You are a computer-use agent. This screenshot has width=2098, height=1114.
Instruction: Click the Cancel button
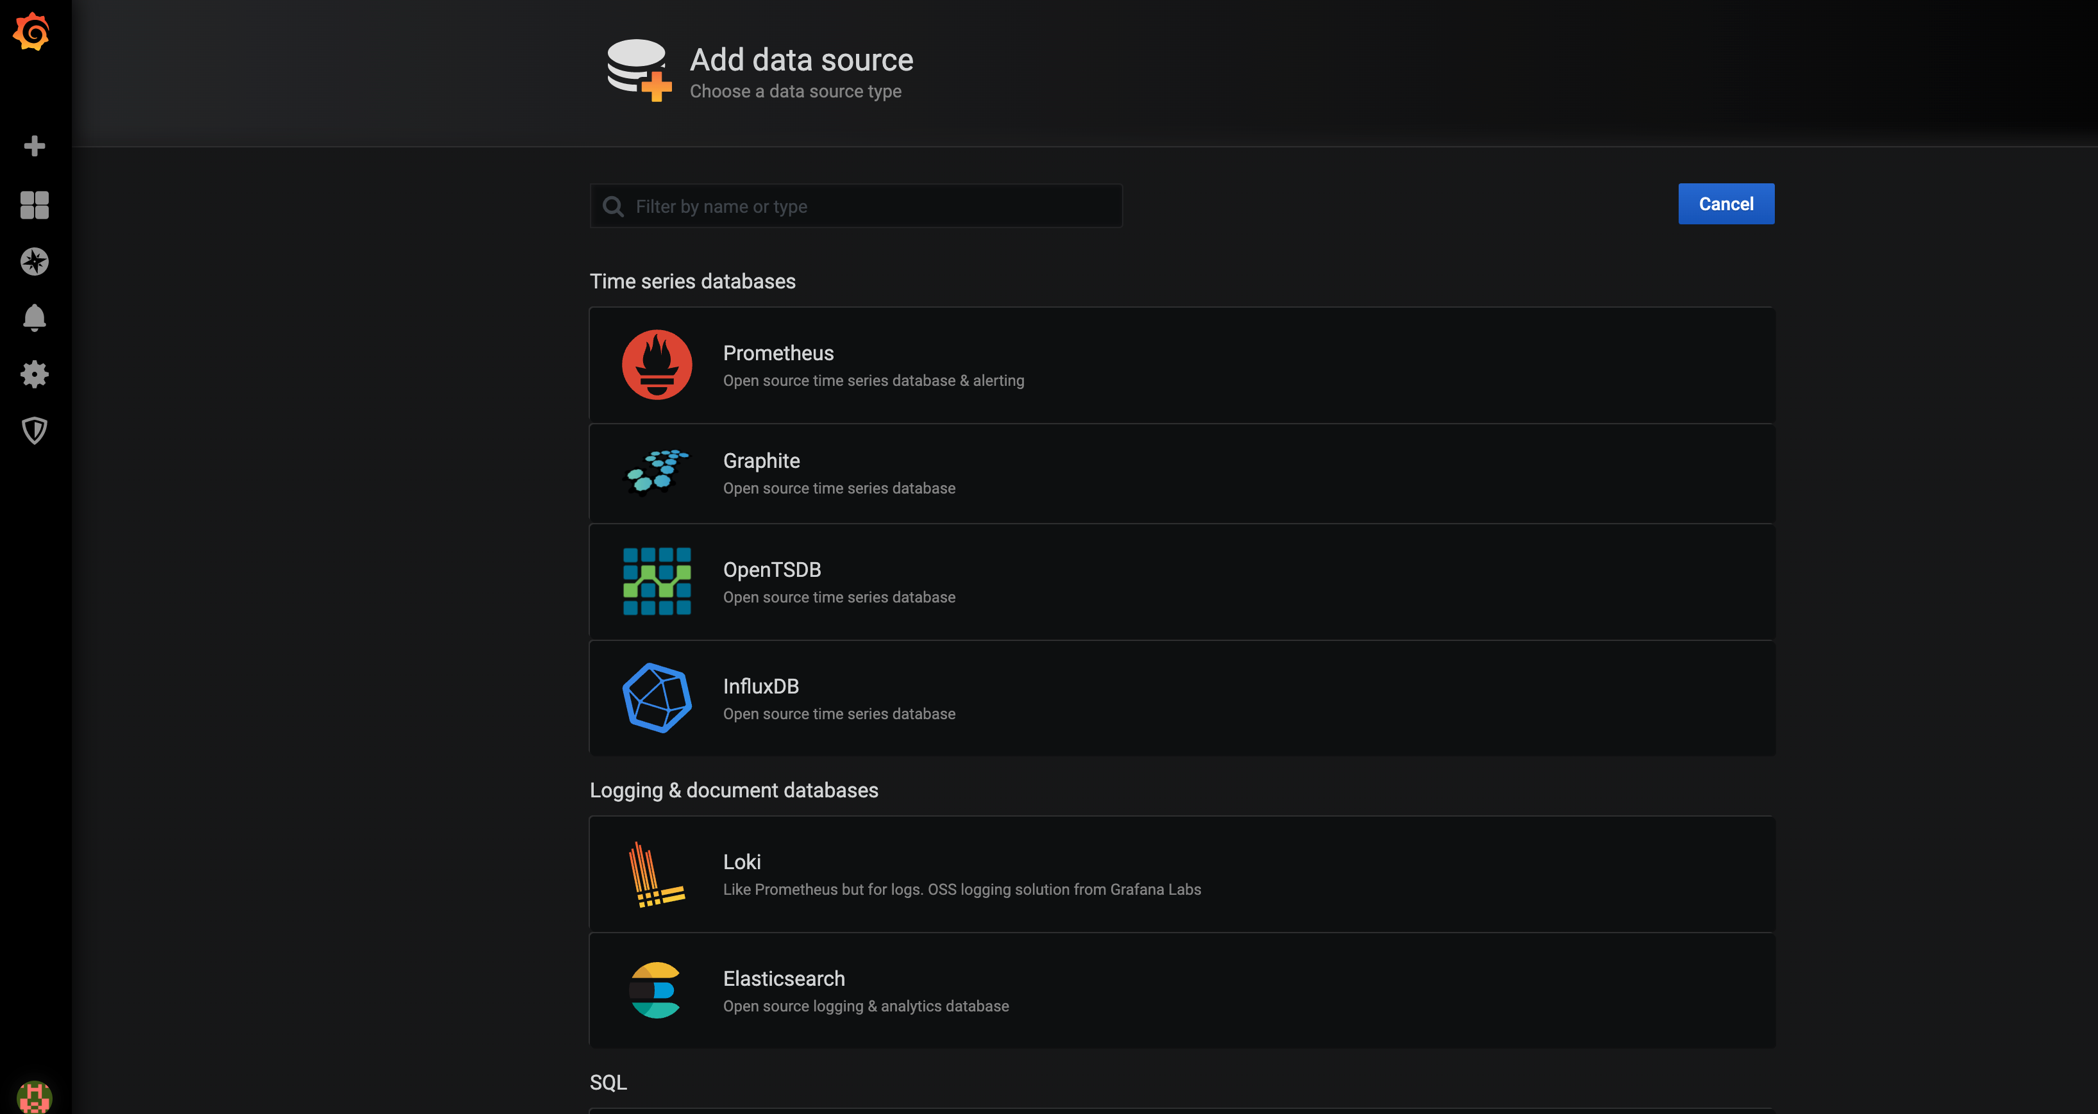tap(1725, 204)
